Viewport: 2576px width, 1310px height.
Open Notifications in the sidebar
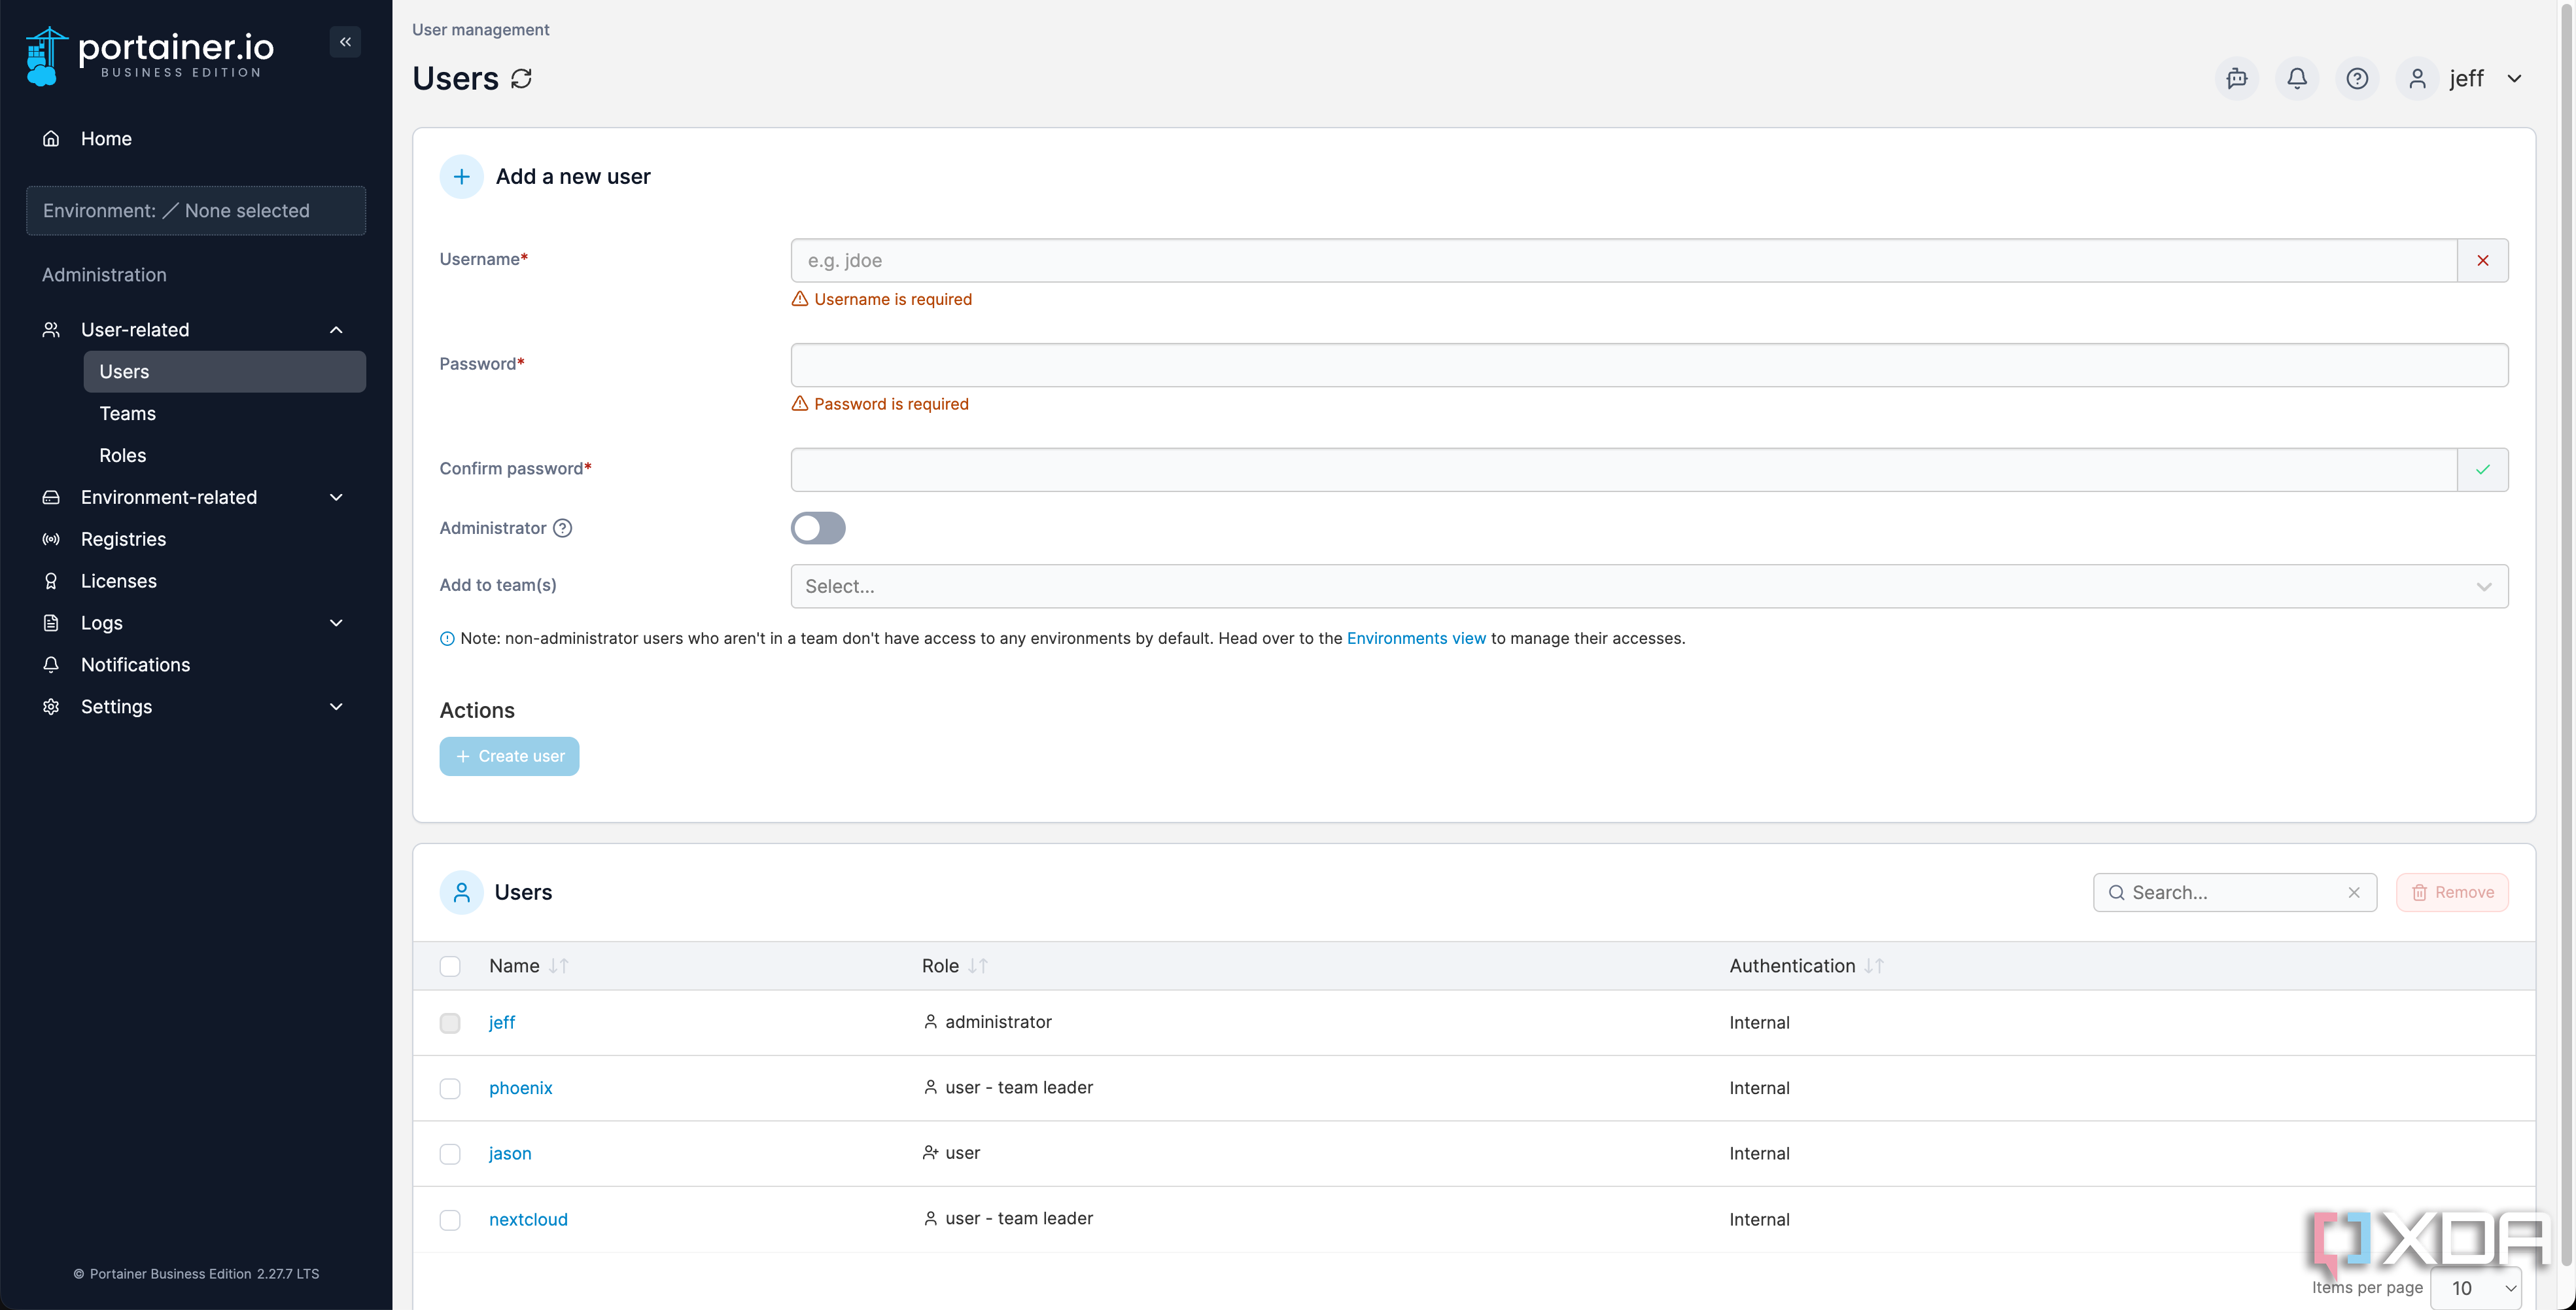[x=196, y=665]
